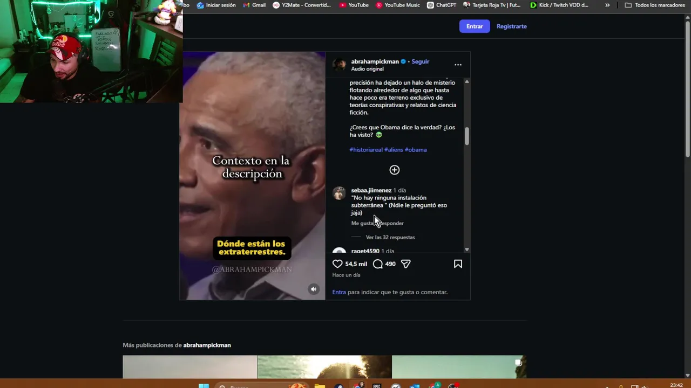Screen dimensions: 691x388
Task: Save post with the bookmark icon
Action: 458,264
